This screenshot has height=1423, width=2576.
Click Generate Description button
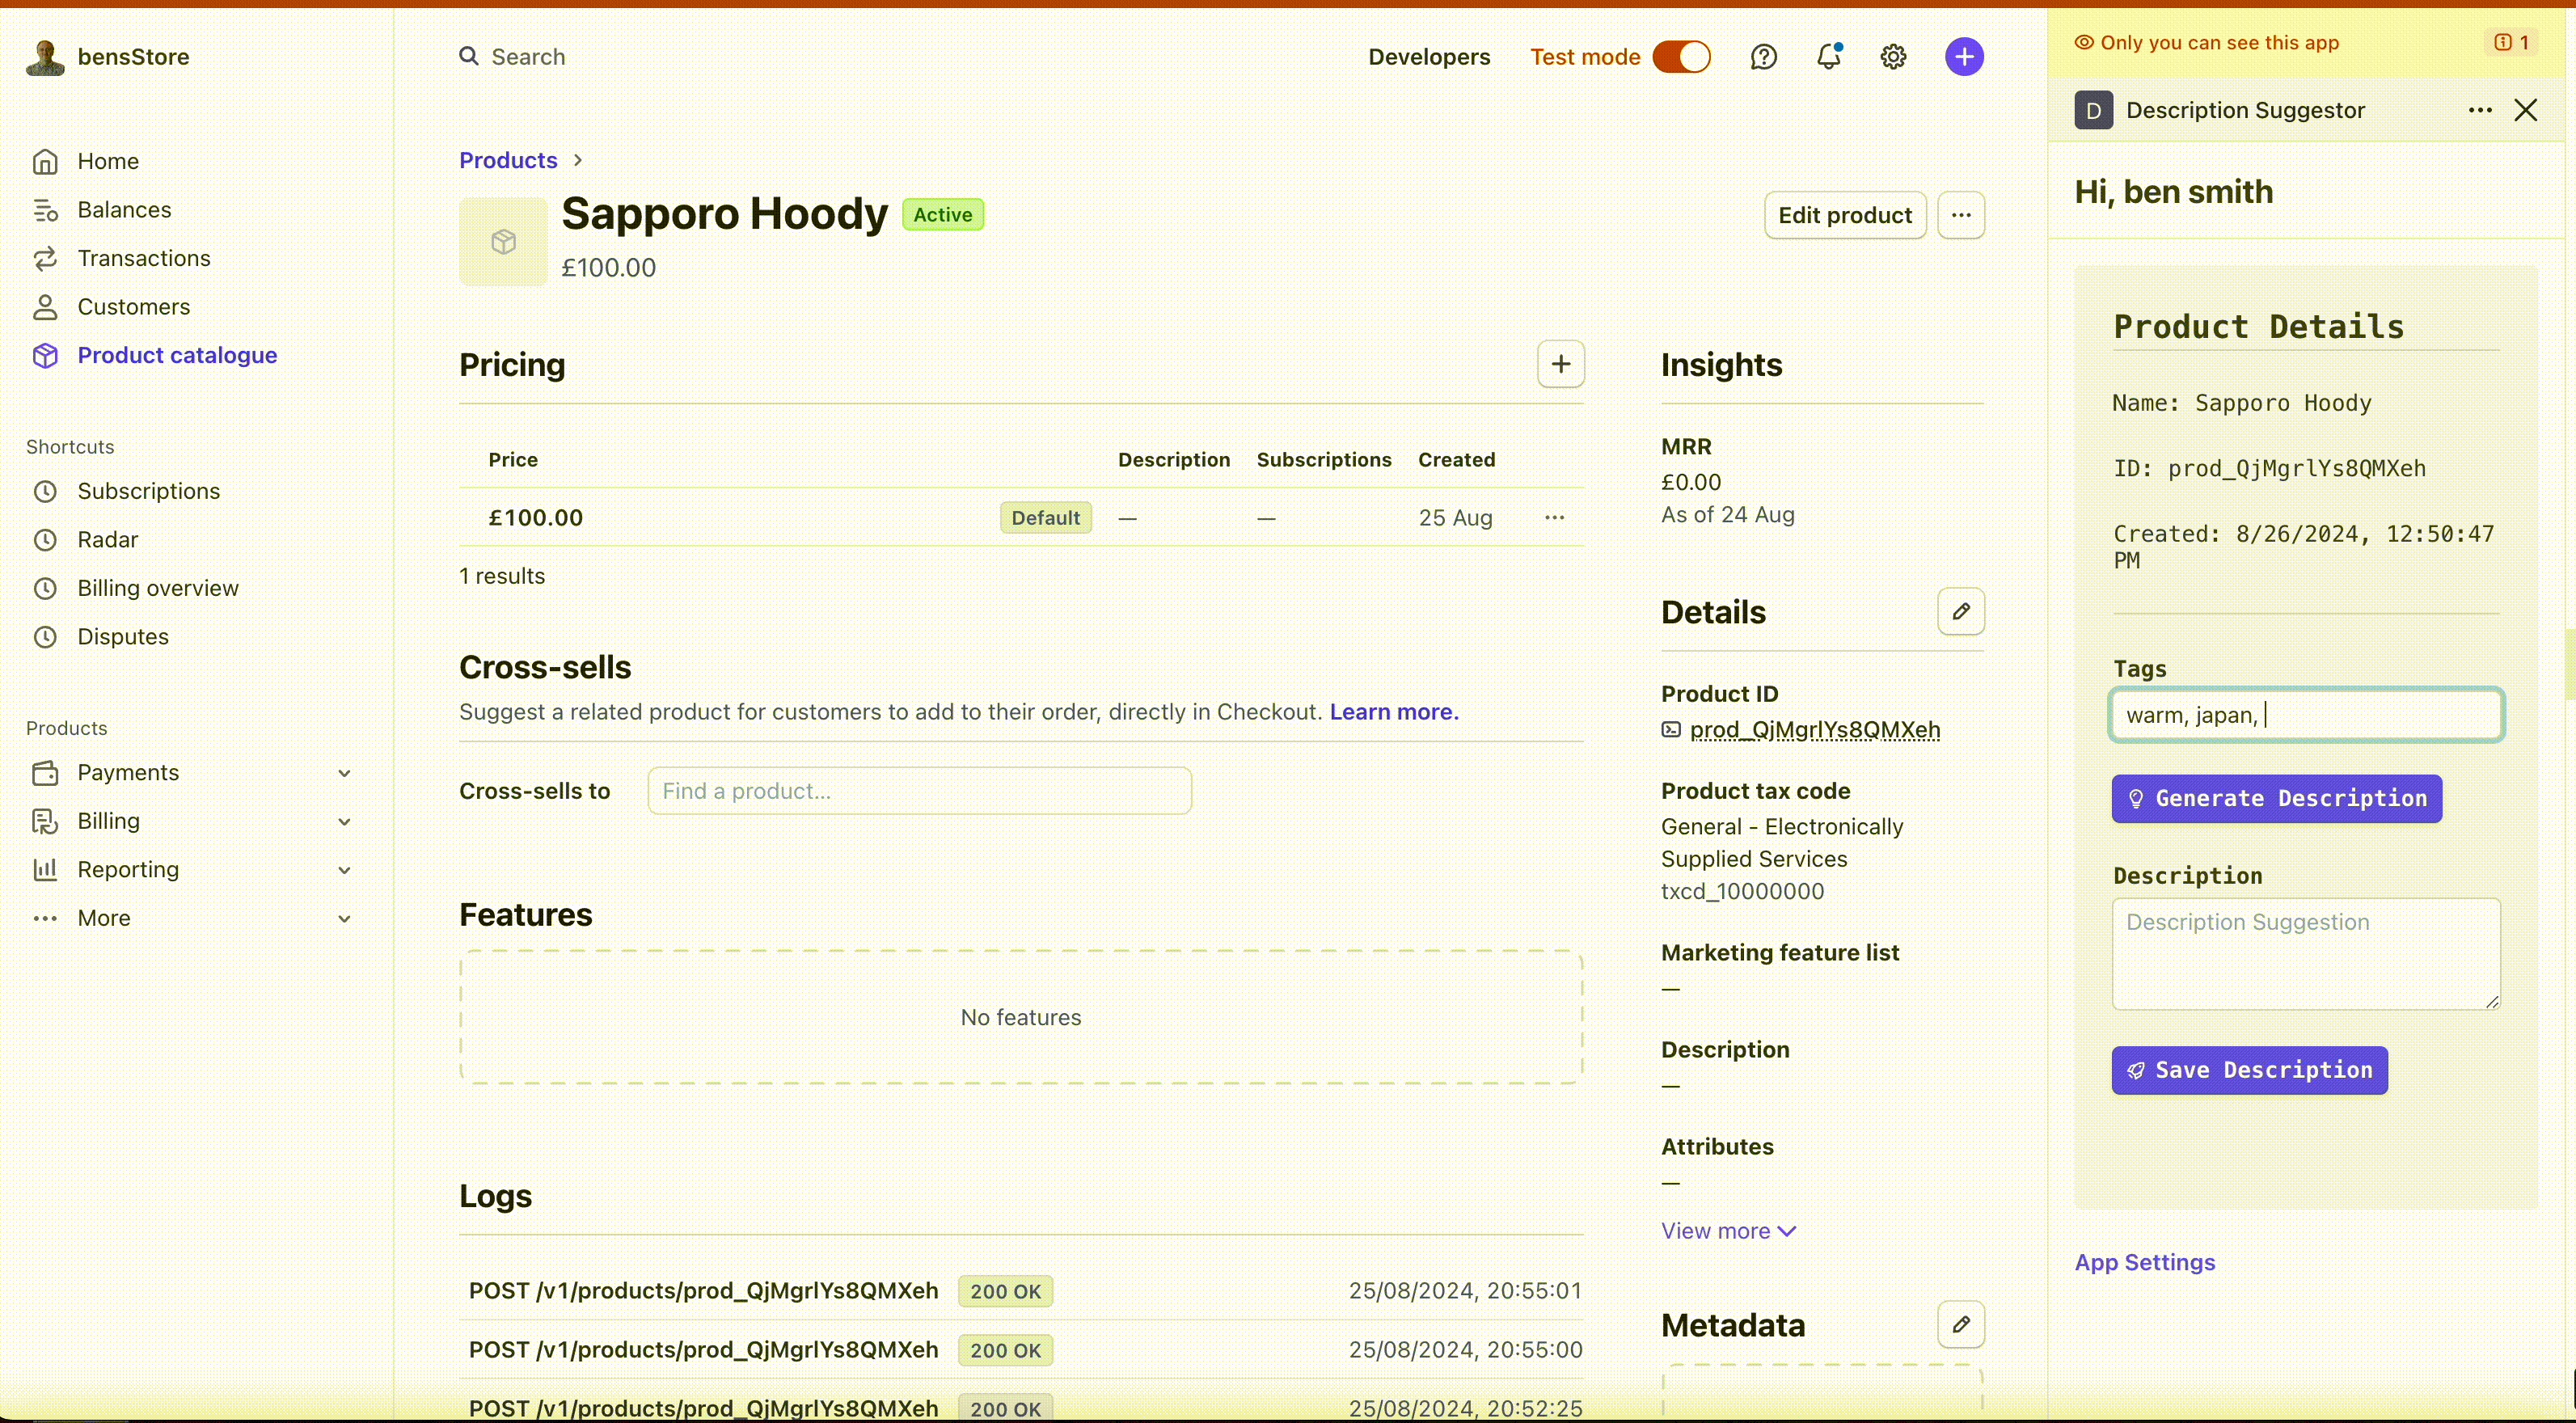click(2276, 798)
